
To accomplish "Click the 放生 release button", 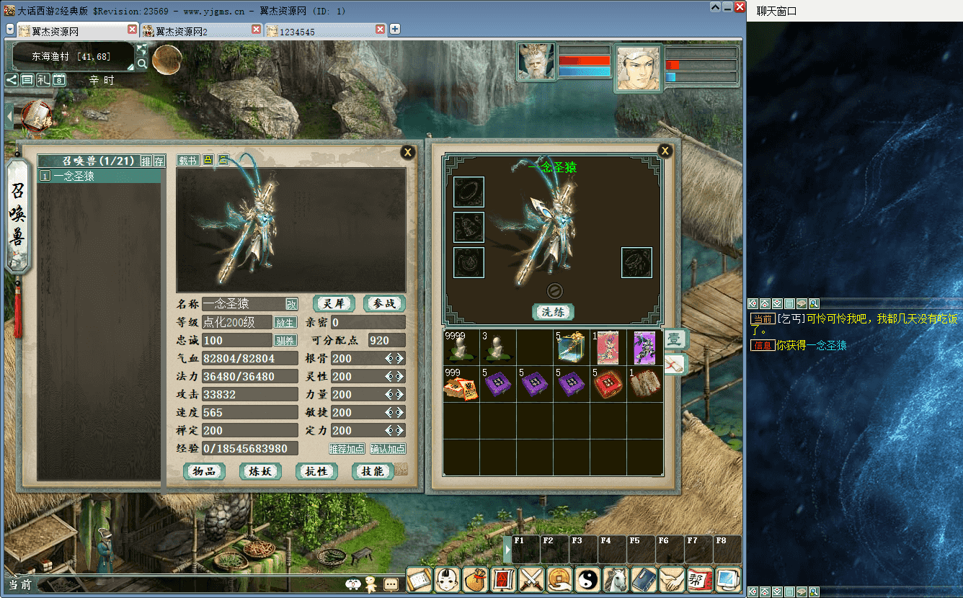I will [285, 323].
